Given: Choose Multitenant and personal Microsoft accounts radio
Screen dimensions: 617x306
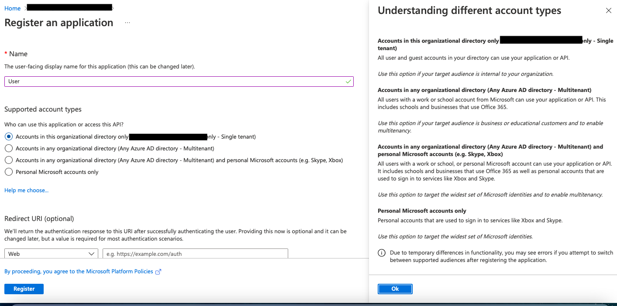Looking at the screenshot, I should click(x=9, y=160).
